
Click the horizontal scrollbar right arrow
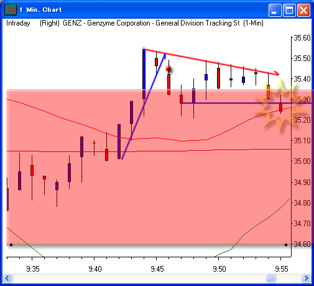[x=306, y=278]
